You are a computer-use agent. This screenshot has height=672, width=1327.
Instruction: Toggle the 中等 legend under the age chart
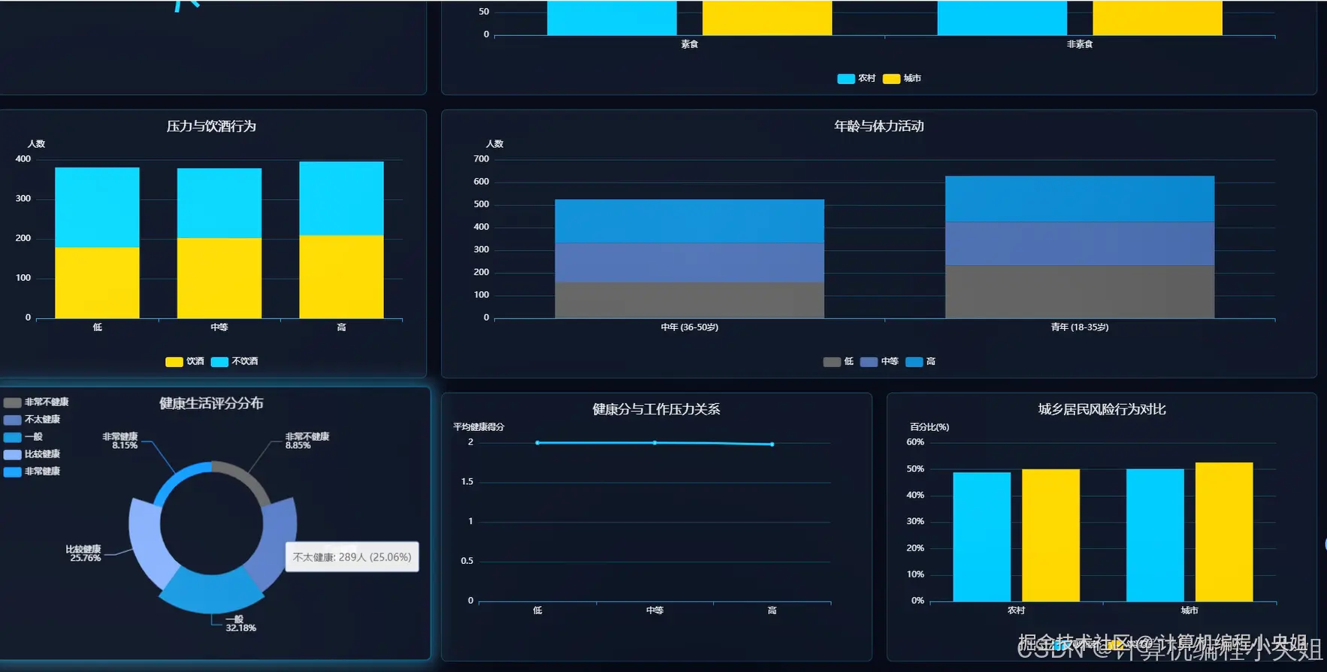(879, 361)
